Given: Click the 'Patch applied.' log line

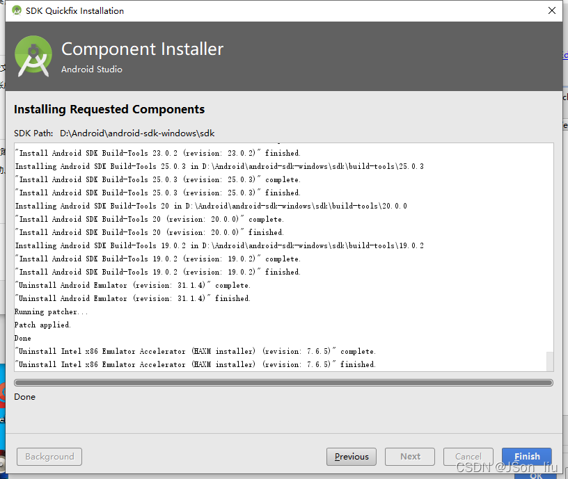Looking at the screenshot, I should [x=42, y=325].
